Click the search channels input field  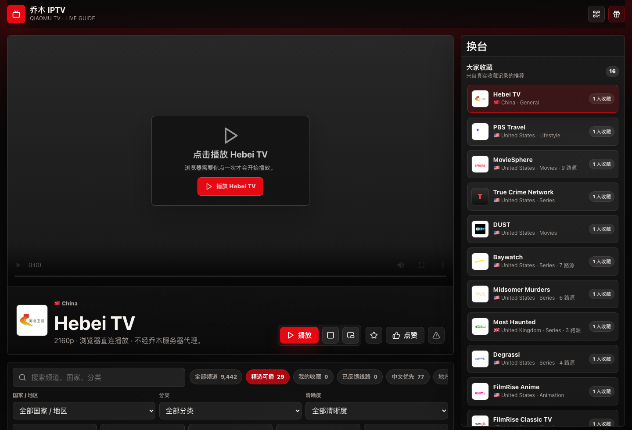pos(99,377)
